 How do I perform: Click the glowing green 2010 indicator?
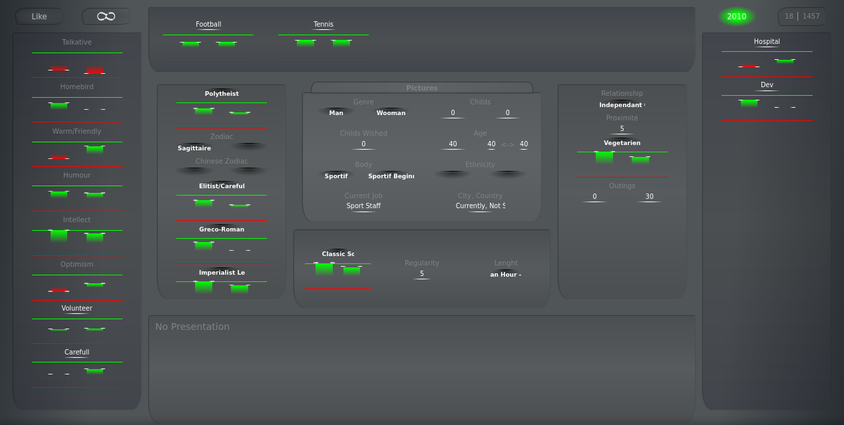tap(736, 17)
